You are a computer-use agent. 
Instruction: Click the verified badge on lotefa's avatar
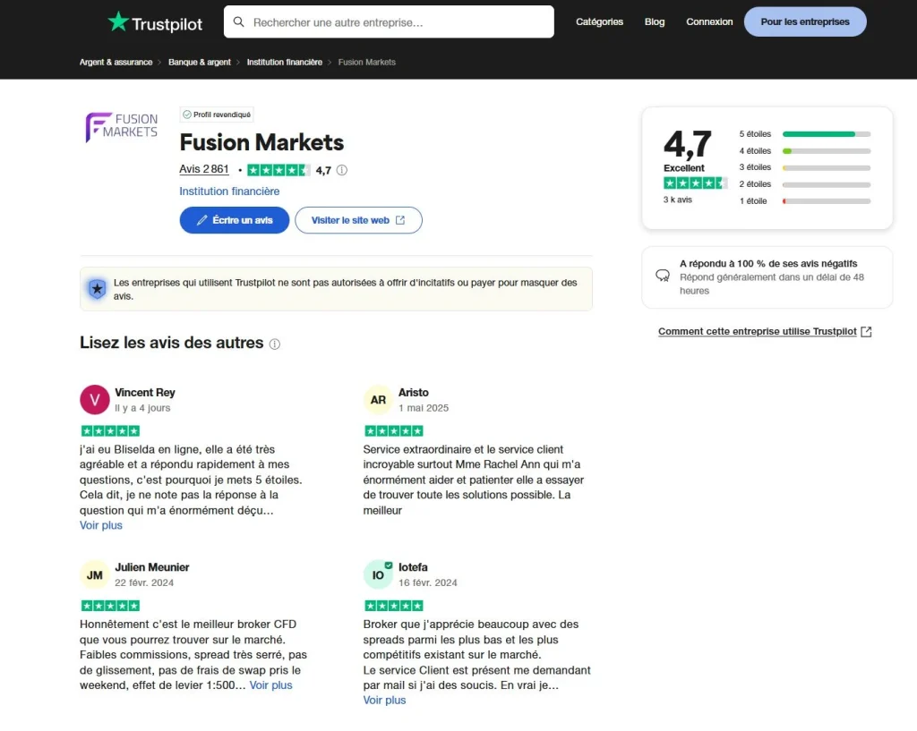[387, 565]
